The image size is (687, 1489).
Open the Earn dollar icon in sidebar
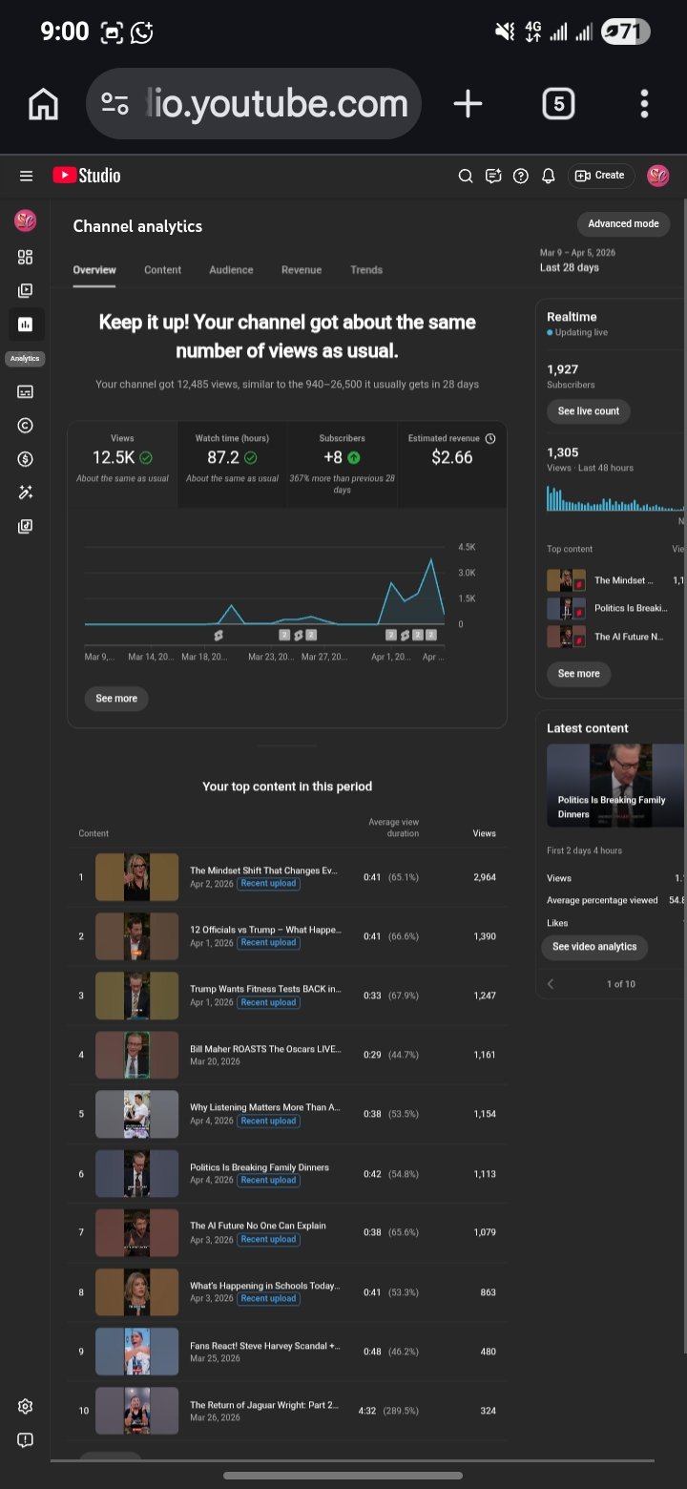click(26, 459)
